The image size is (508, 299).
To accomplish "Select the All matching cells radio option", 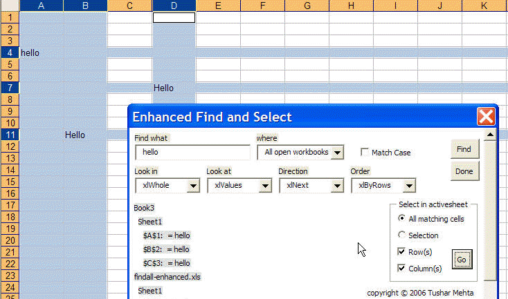I will 402,219.
